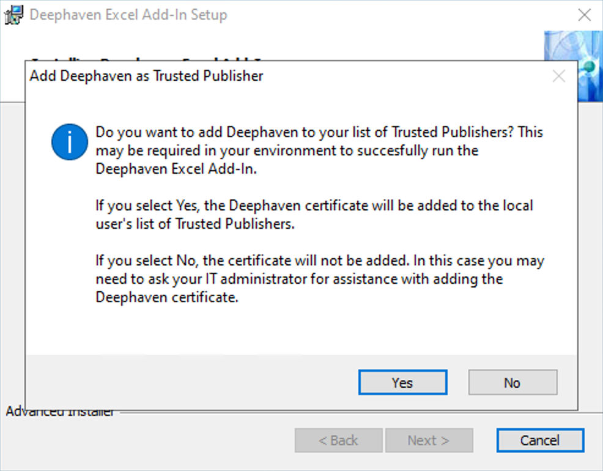
Task: Click the disabled Back button
Action: (338, 440)
